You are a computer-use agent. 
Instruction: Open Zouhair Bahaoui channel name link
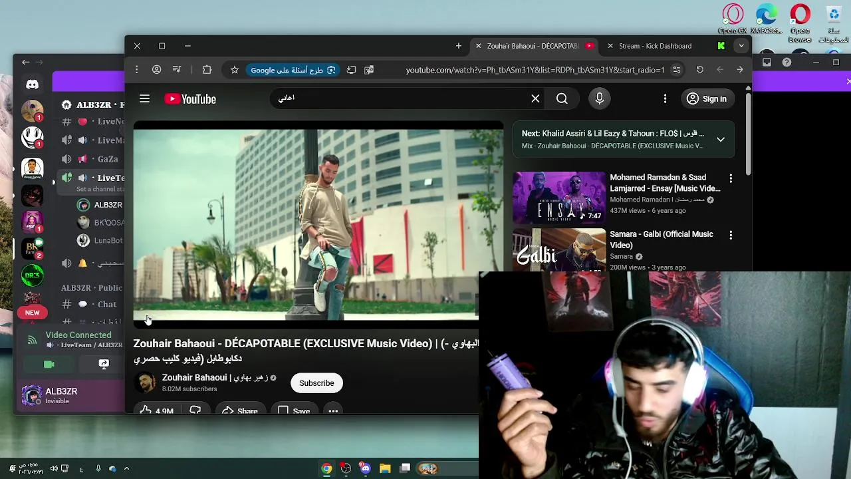point(215,377)
